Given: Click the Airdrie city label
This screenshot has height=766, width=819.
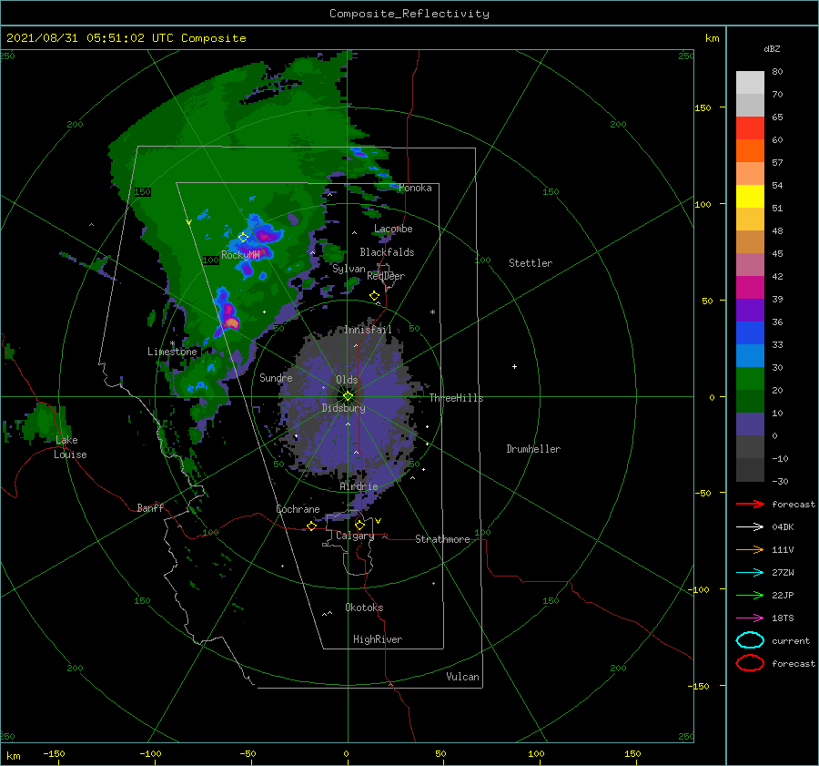Looking at the screenshot, I should point(359,486).
